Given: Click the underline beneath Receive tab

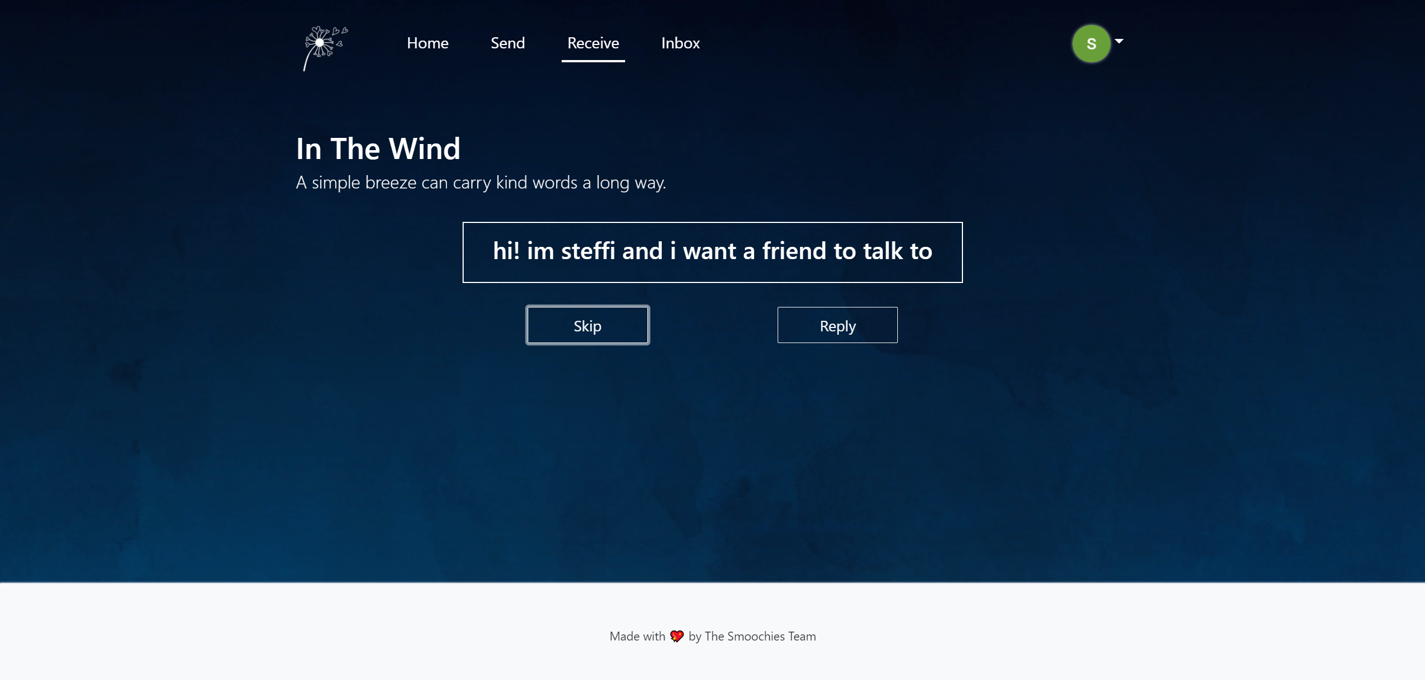Looking at the screenshot, I should [x=593, y=61].
